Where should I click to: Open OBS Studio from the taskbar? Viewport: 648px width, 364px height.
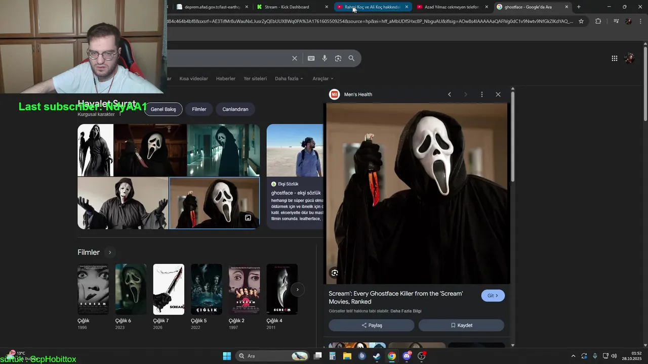point(421,356)
